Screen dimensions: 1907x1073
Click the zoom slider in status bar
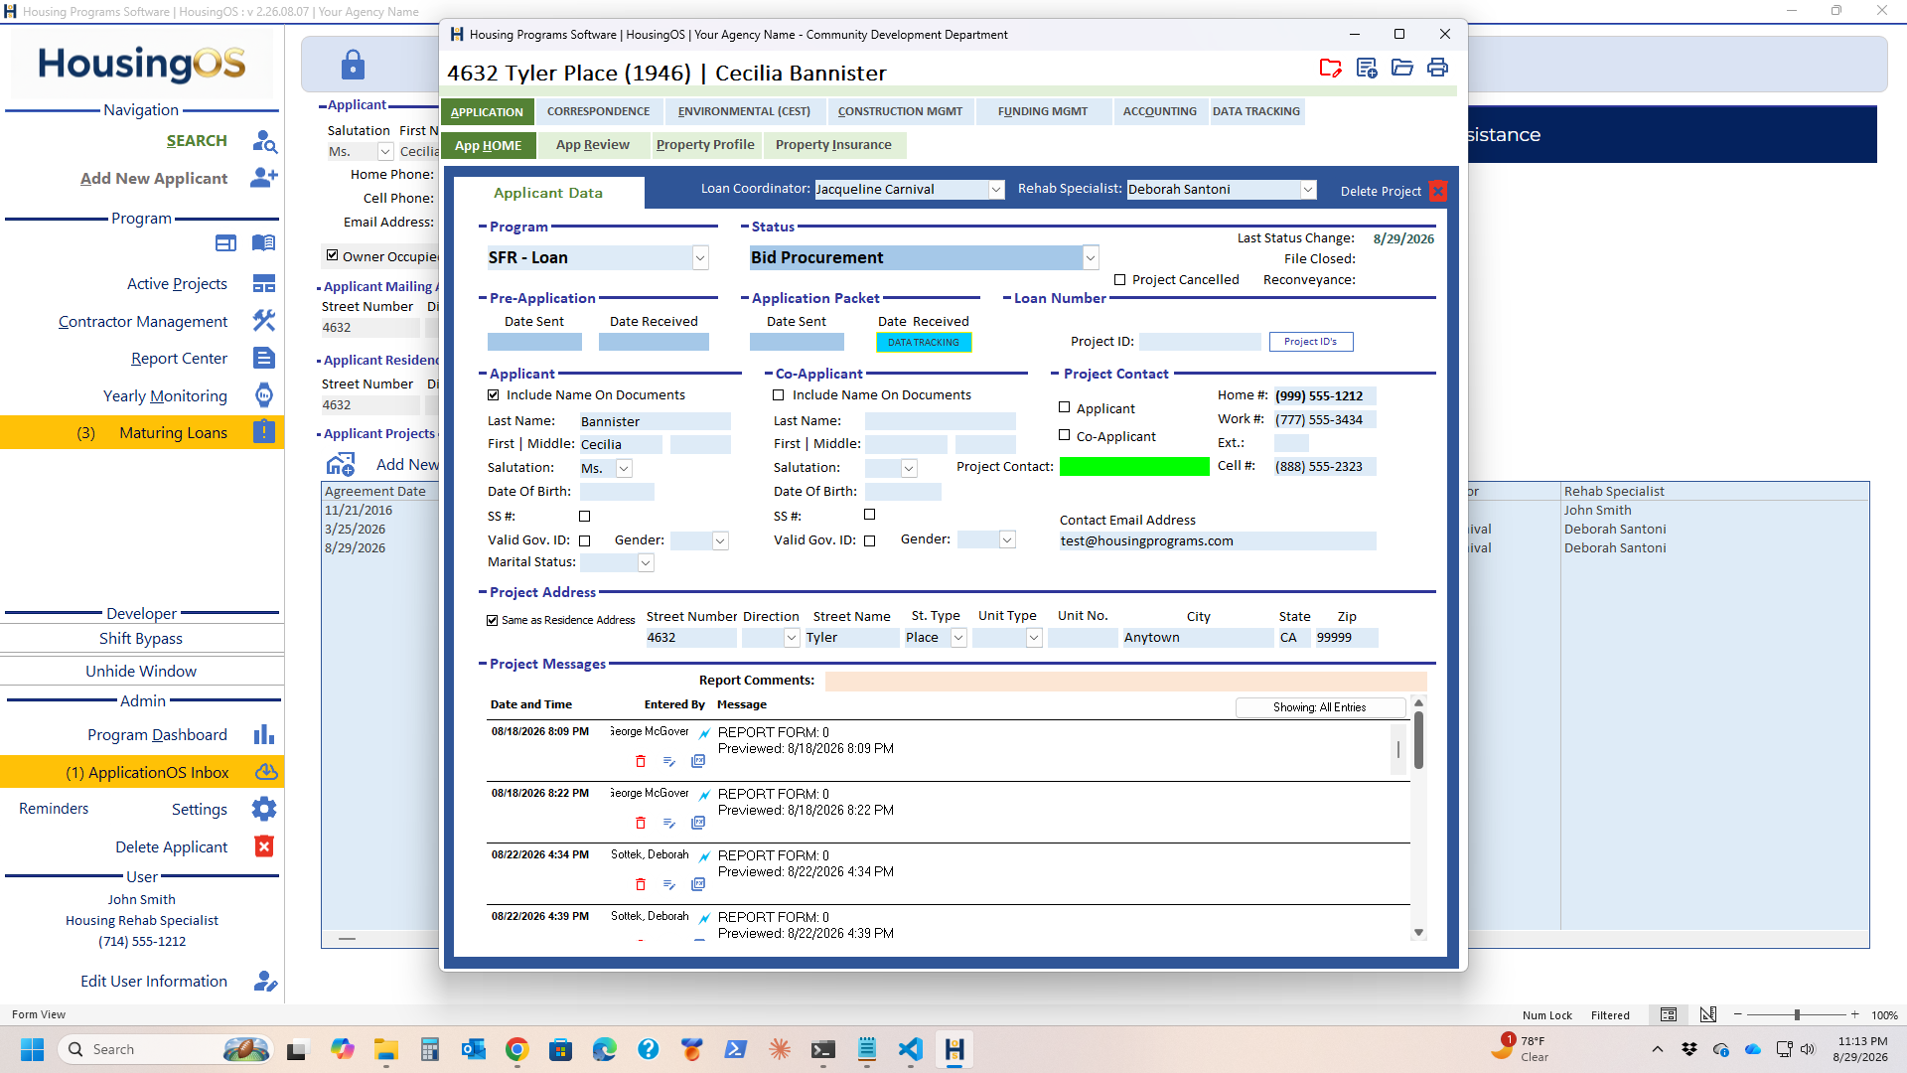click(1796, 1014)
